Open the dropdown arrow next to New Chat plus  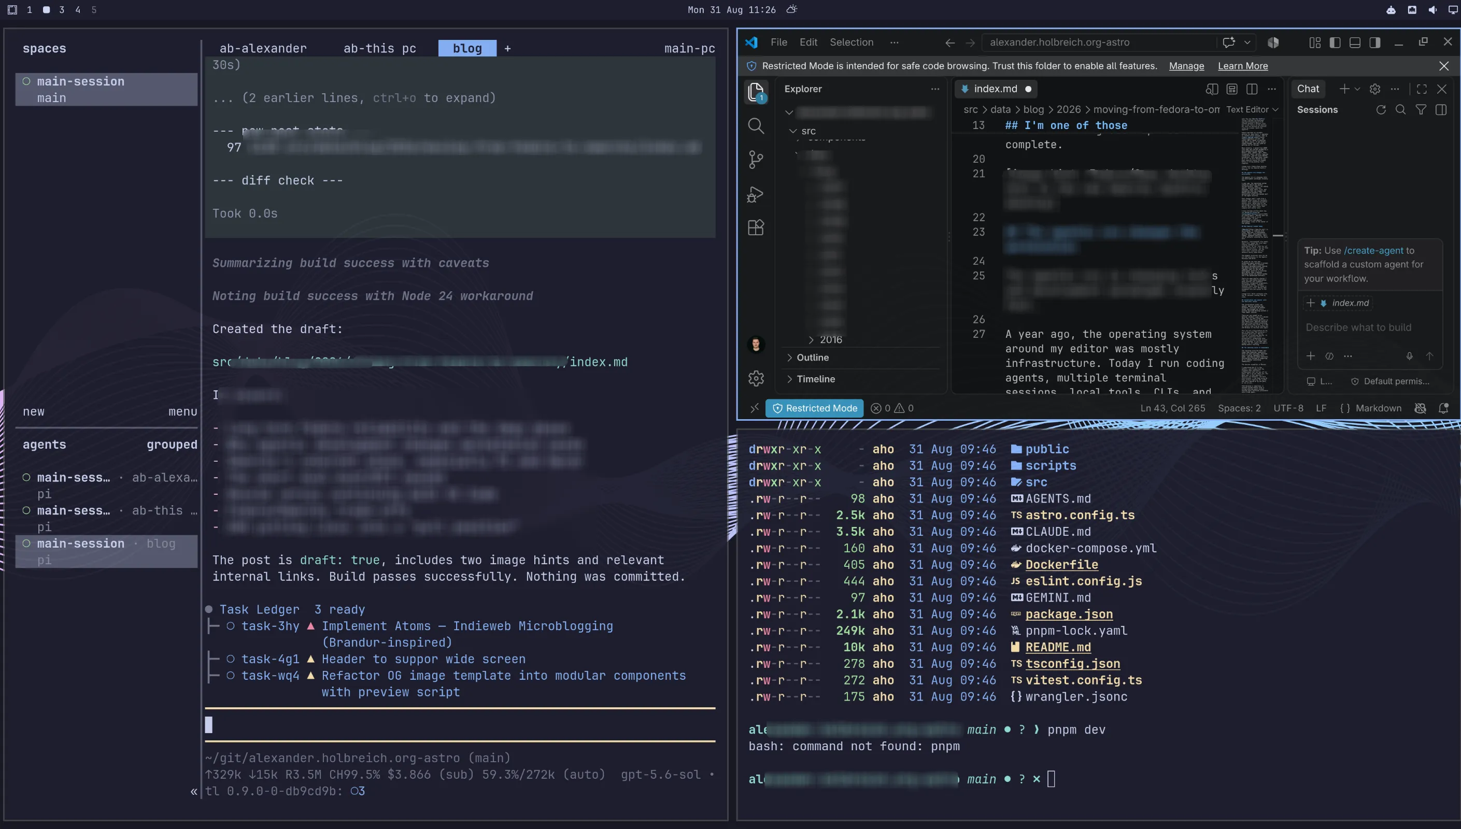[x=1357, y=89]
